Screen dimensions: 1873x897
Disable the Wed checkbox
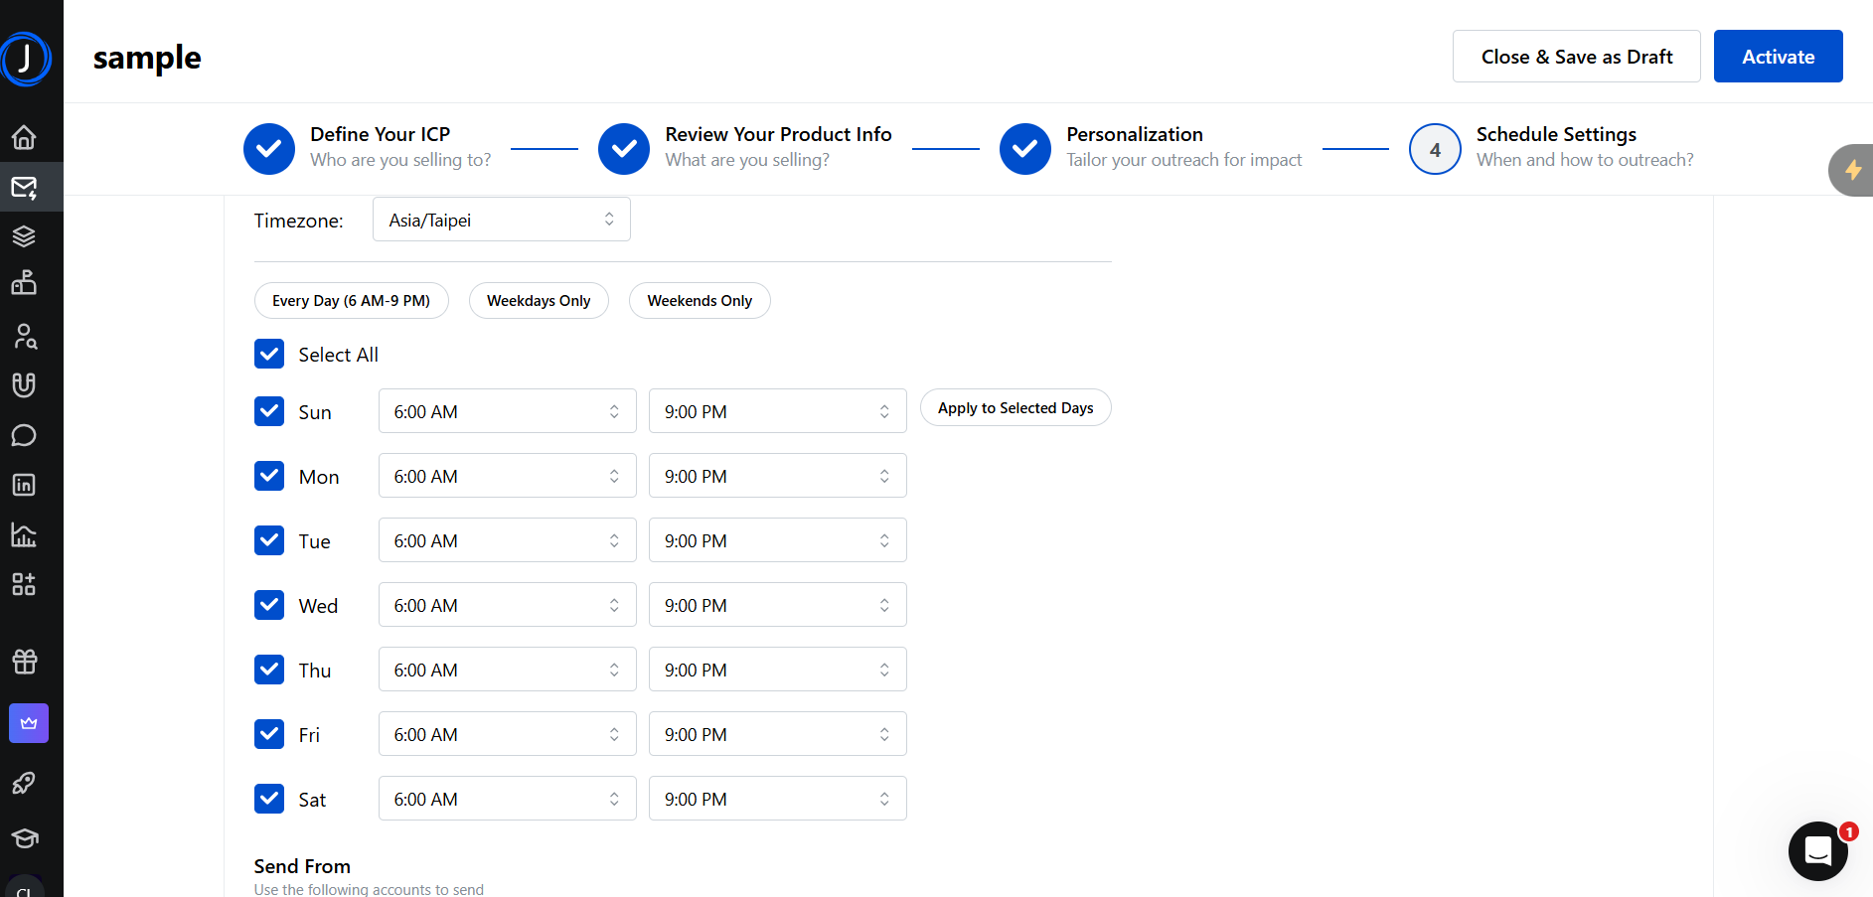268,604
